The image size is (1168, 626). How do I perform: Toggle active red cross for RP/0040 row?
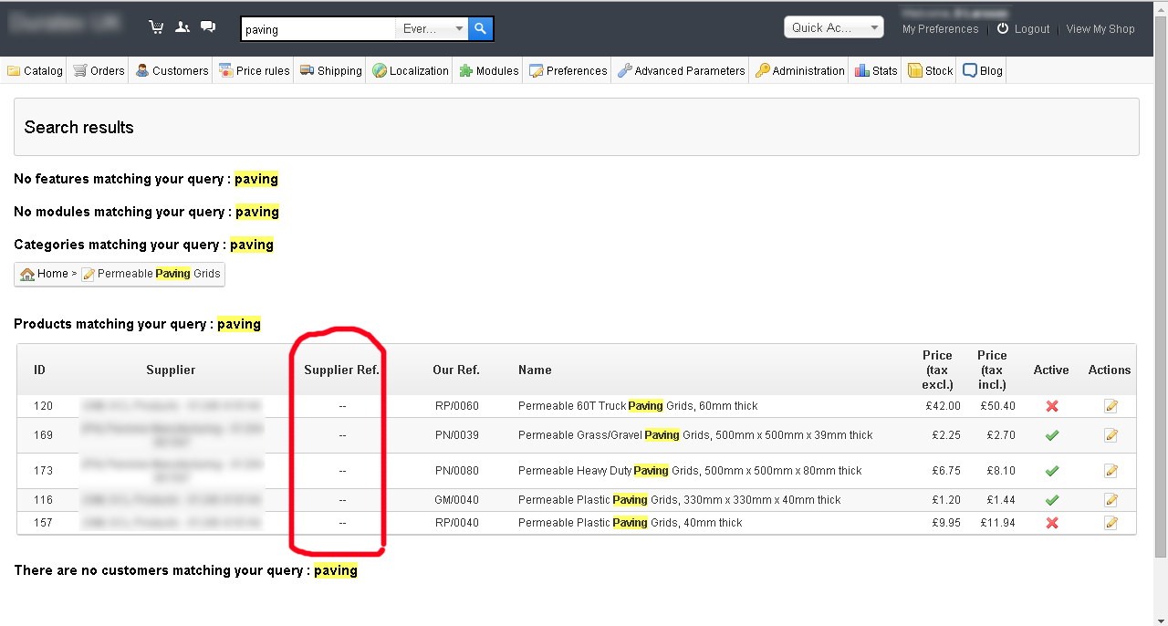pyautogui.click(x=1052, y=523)
